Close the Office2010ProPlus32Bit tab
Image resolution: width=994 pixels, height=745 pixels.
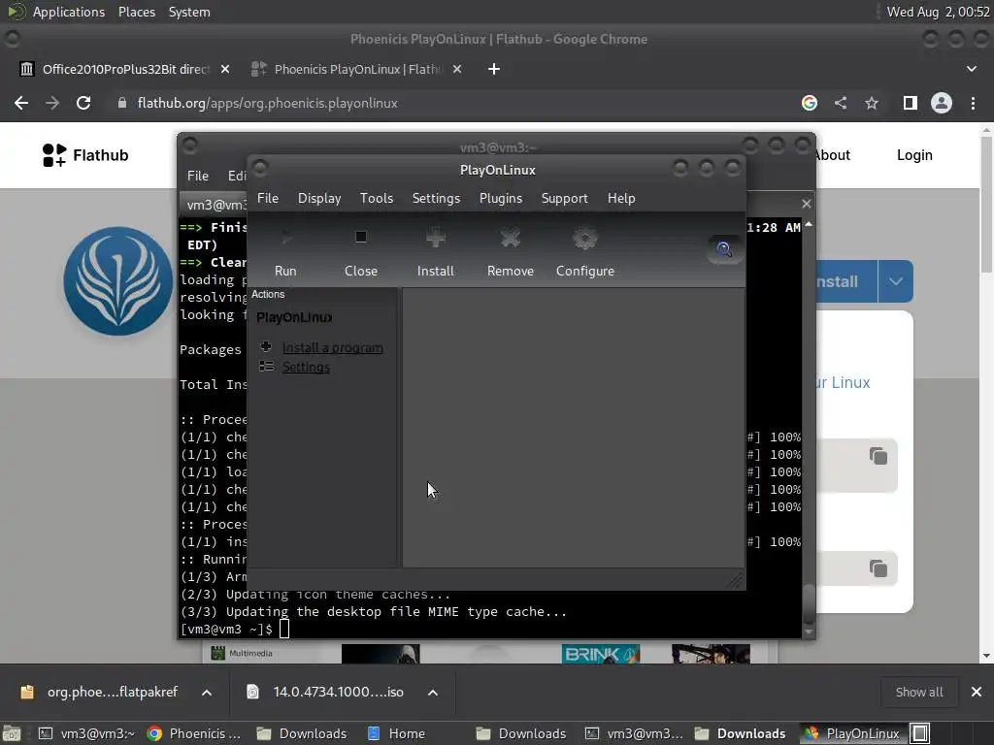click(x=225, y=69)
